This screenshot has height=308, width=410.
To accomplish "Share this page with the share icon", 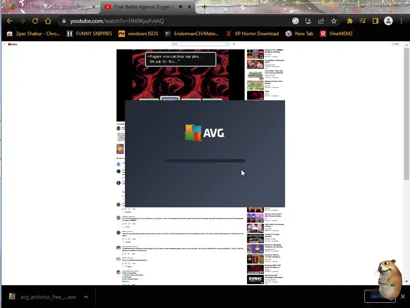I will click(321, 21).
